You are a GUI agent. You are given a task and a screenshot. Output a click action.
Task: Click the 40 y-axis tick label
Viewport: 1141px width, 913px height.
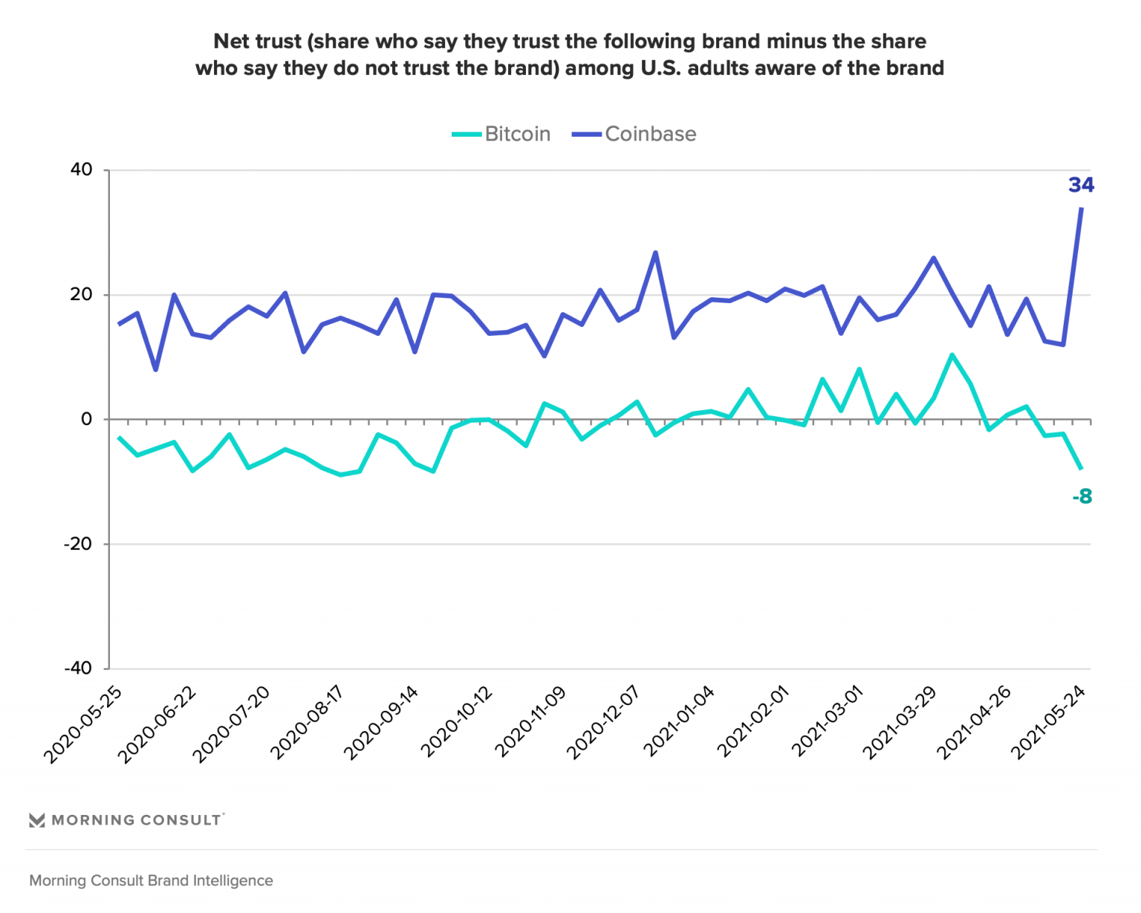82,170
